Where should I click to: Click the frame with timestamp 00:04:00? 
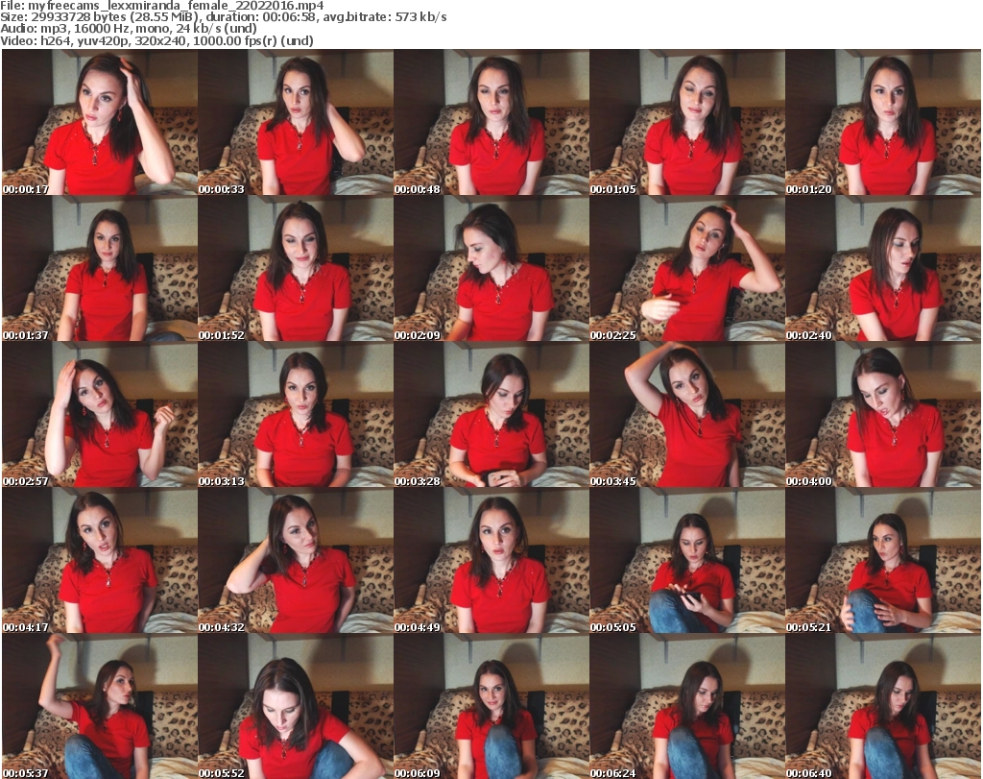click(x=883, y=415)
